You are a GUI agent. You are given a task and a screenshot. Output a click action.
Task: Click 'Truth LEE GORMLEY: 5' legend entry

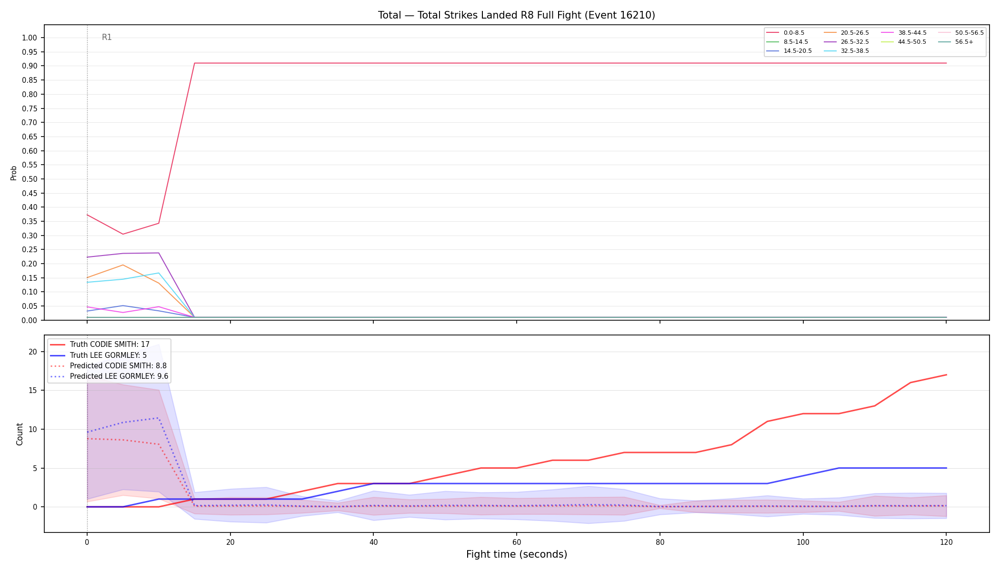98,355
